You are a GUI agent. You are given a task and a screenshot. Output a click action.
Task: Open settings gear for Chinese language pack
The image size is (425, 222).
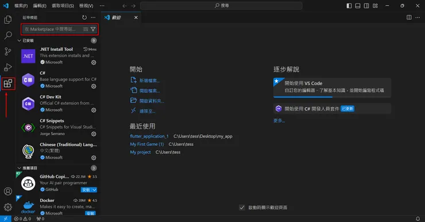[94, 157]
